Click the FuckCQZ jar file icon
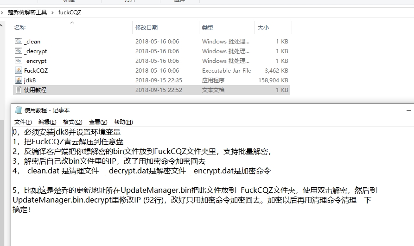This screenshot has width=414, height=246. tap(19, 70)
